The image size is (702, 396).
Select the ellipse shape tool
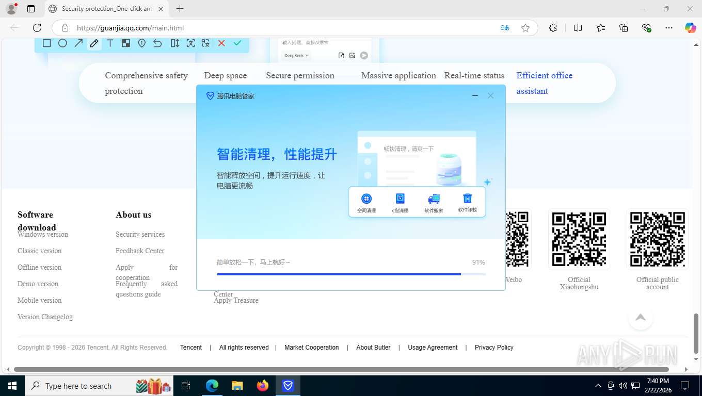pos(62,43)
